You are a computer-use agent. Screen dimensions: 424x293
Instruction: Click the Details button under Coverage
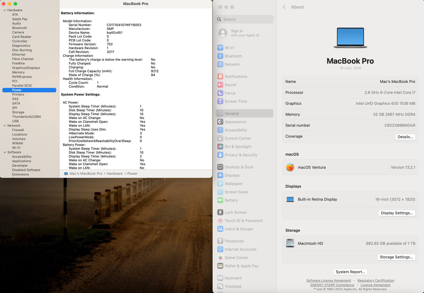[x=405, y=137]
